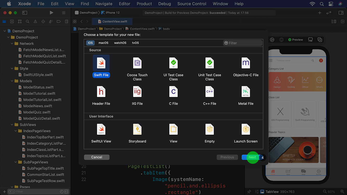Choose the Launch Screen template
Screen dimensions: 347x195
point(246,133)
